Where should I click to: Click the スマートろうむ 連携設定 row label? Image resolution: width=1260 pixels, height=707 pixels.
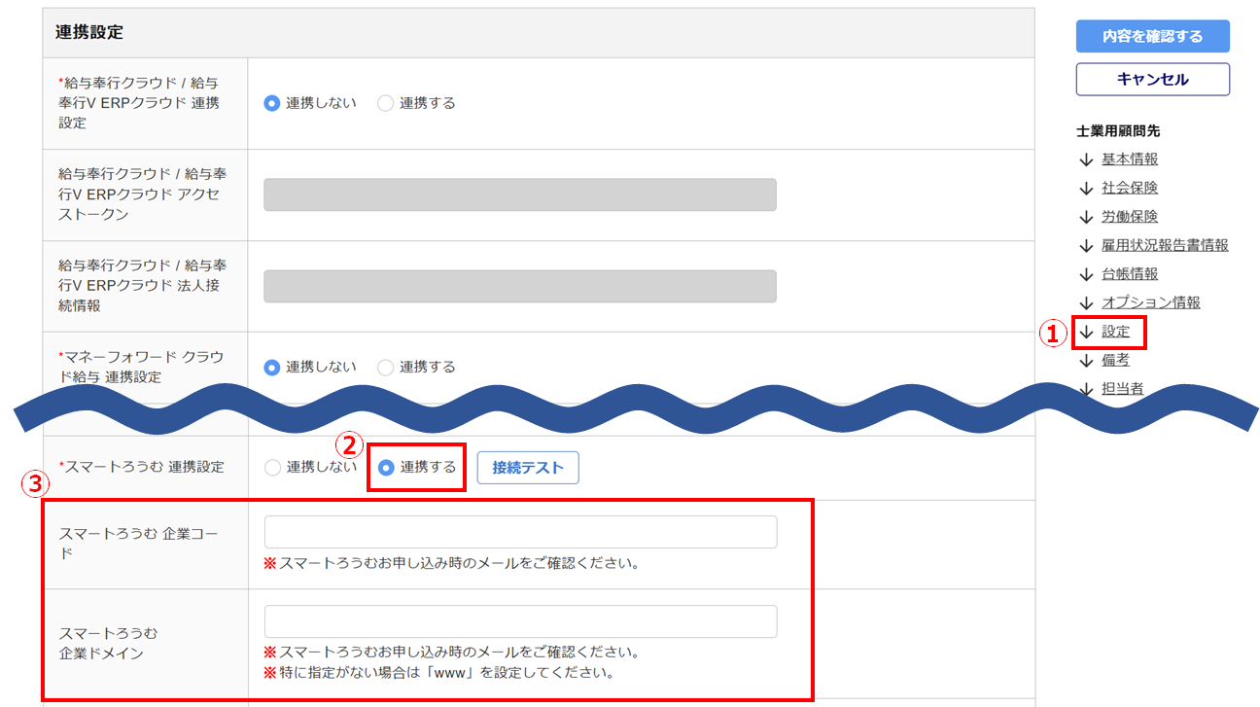[x=141, y=468]
